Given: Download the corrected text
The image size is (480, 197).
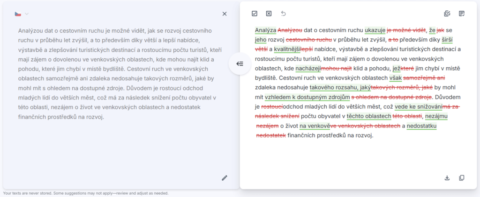Looking at the screenshot, I should [447, 178].
